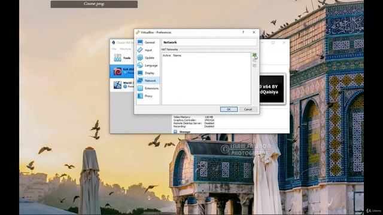Maximize the VirtualBox Manager window

pyautogui.click(x=273, y=42)
